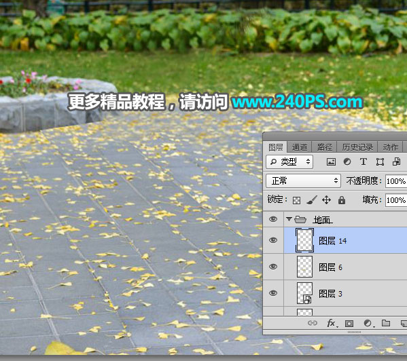Viewport: 407px width, 361px height.
Task: Select 图层 3 smart object thumbnail
Action: [304, 293]
